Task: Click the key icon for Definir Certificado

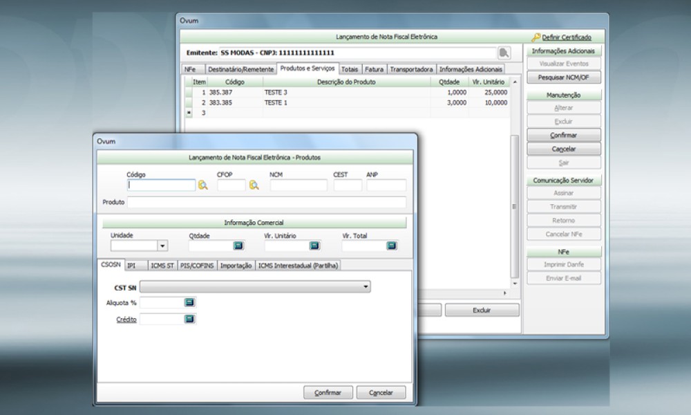Action: coord(536,37)
